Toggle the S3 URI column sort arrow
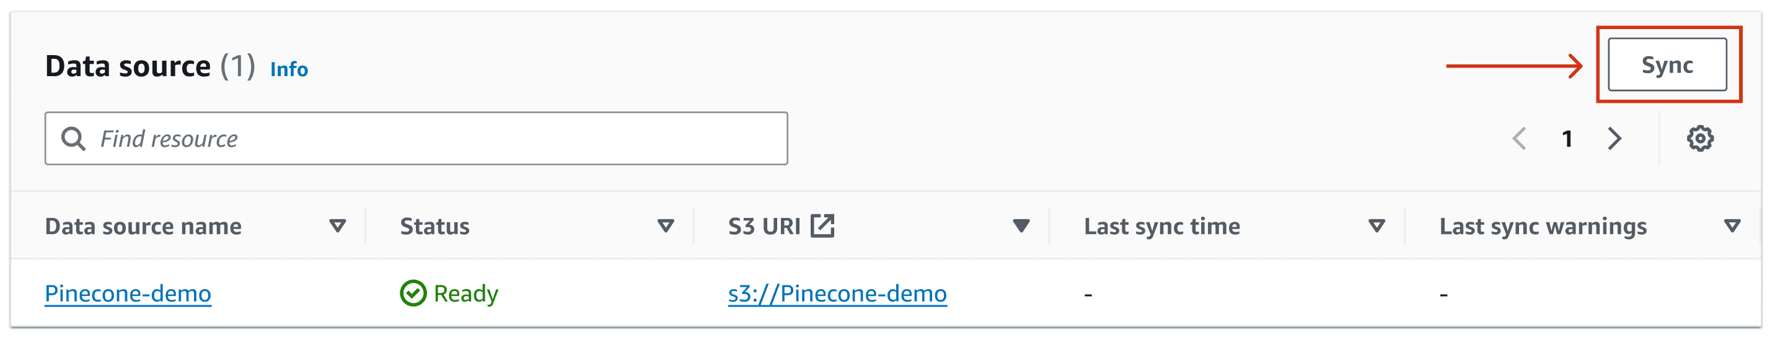The width and height of the screenshot is (1775, 343). coord(1021,226)
